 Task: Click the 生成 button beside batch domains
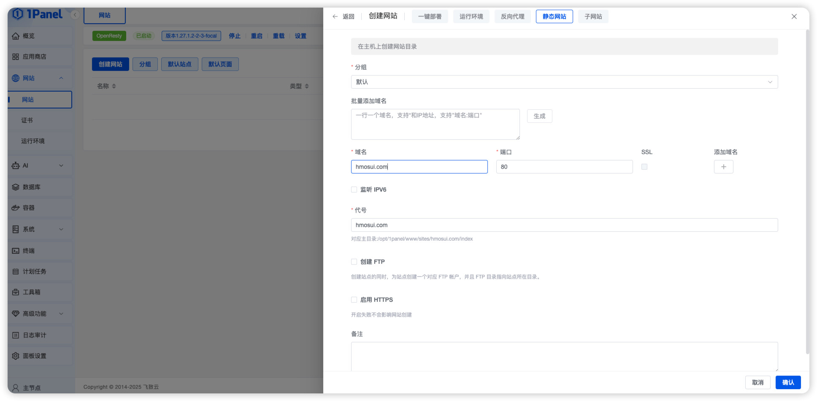click(539, 116)
